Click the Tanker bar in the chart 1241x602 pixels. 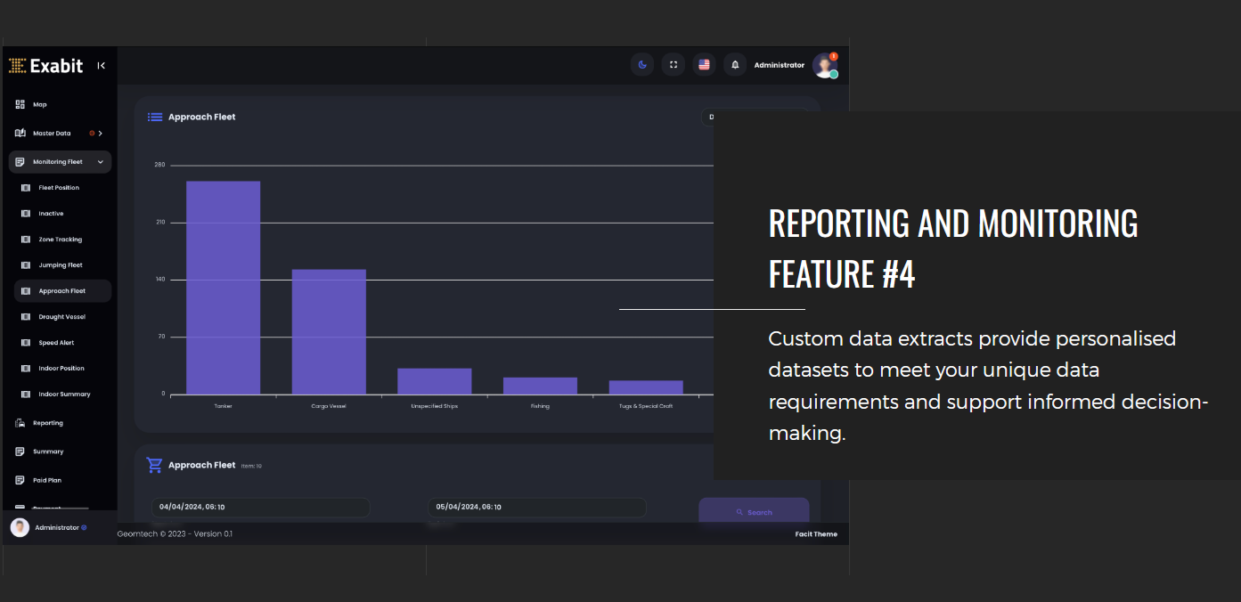[223, 287]
